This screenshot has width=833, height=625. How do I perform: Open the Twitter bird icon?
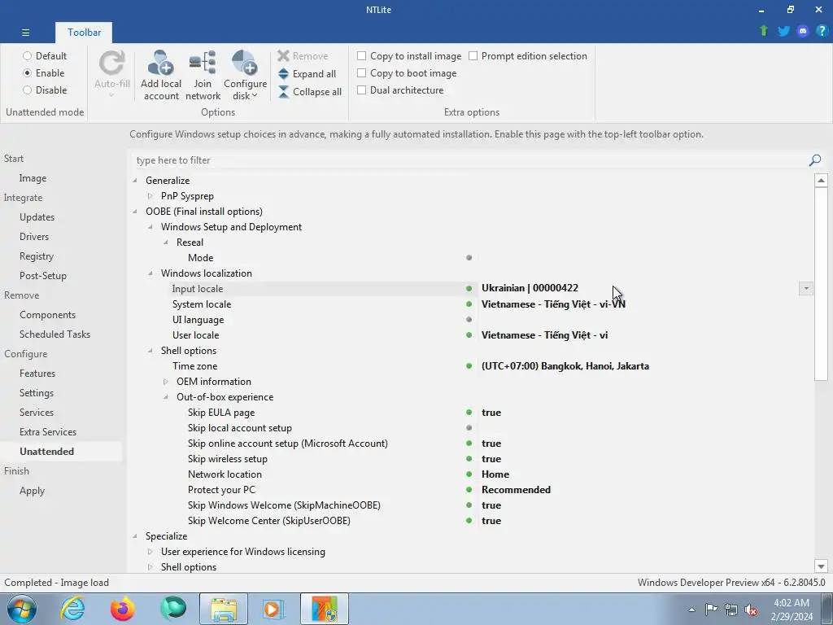tap(783, 31)
